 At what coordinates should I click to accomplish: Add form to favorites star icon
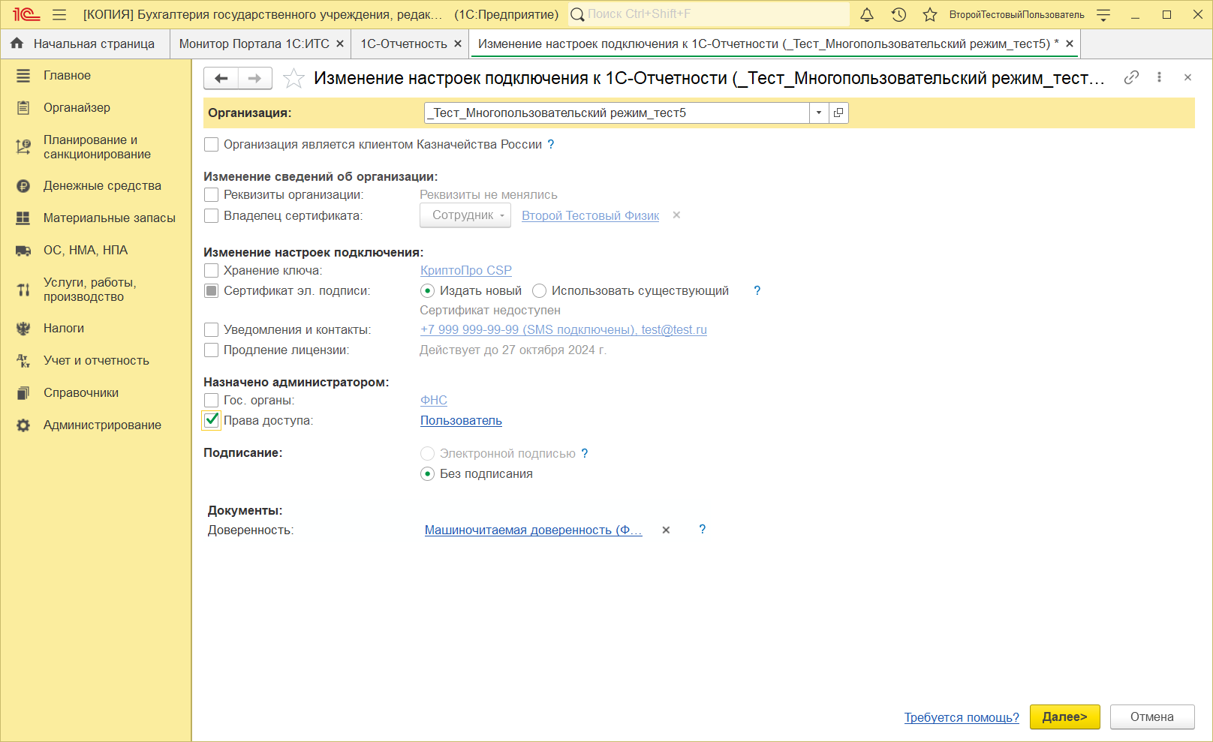[x=293, y=78]
